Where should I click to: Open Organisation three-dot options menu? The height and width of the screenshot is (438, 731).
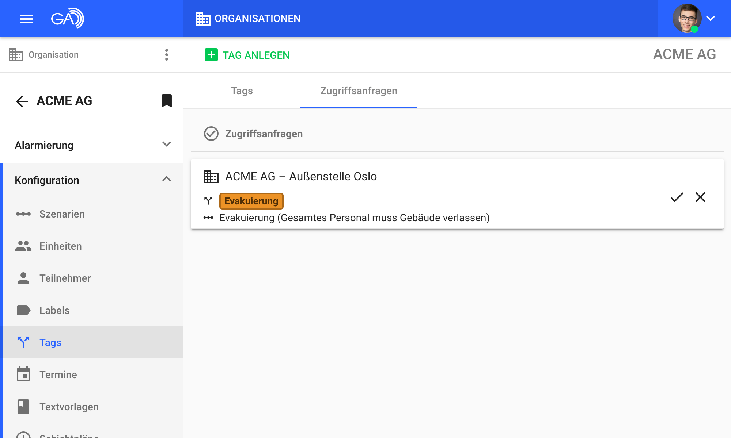(x=167, y=55)
